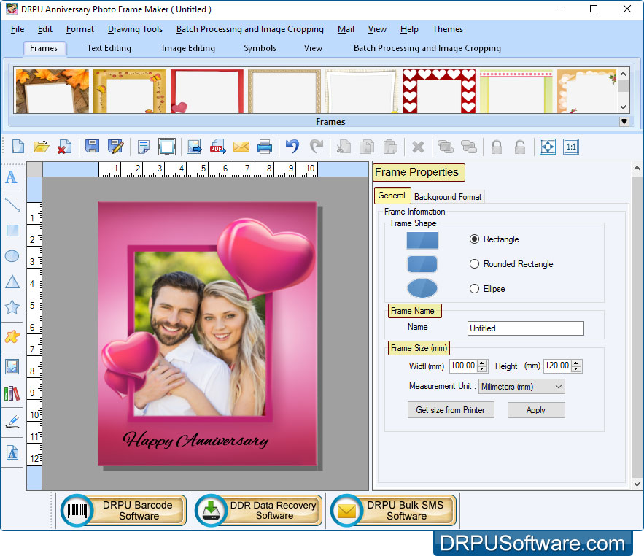Select the Text tool letter A
This screenshot has height=556, width=644.
12,177
